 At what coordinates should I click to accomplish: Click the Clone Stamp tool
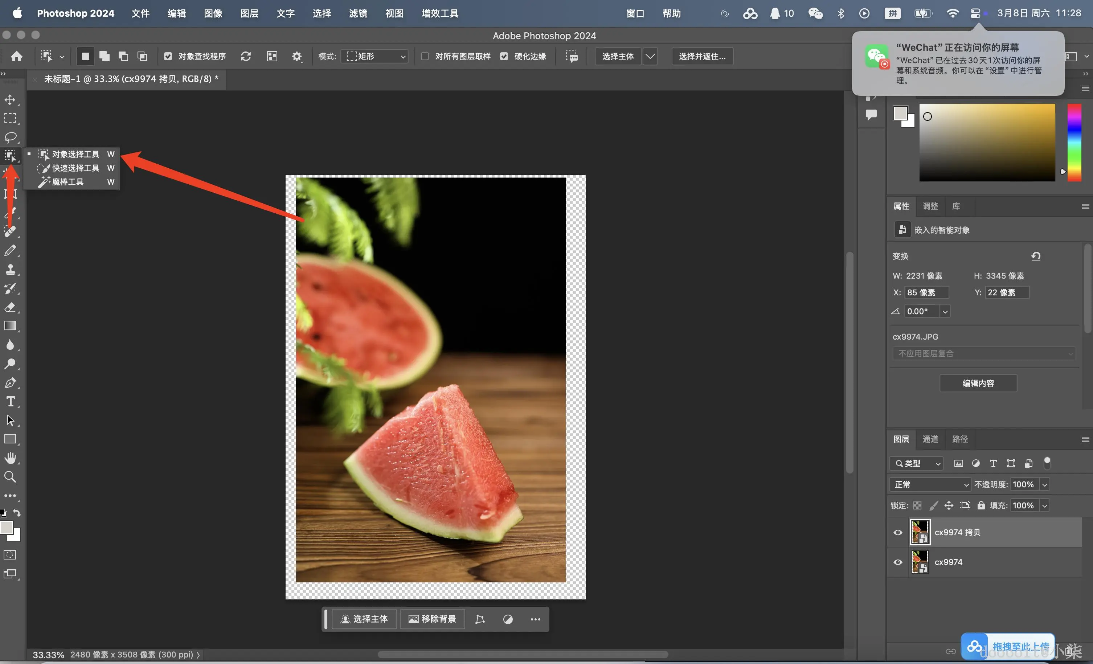coord(10,270)
